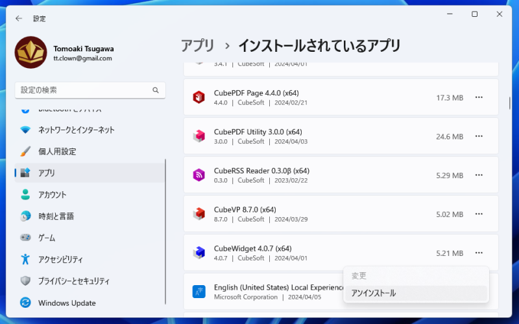
Task: Click the CubeWidget blue cube icon
Action: click(x=199, y=253)
